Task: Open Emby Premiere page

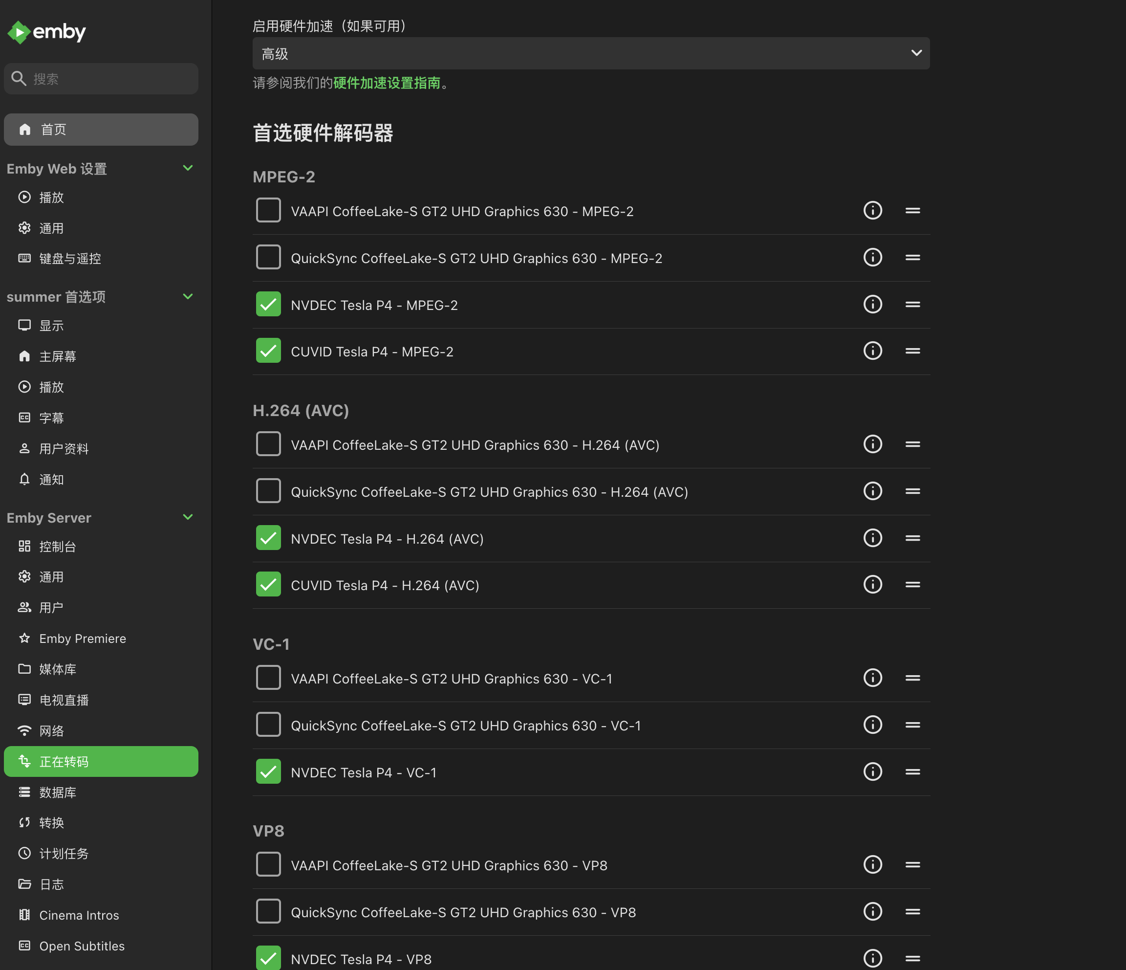Action: (x=101, y=639)
